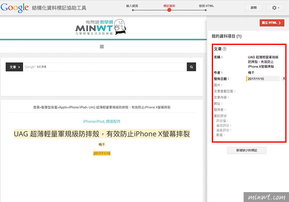289x202 pixels.
Task: Select the 檢視 HTML step
Action: pos(206,6)
